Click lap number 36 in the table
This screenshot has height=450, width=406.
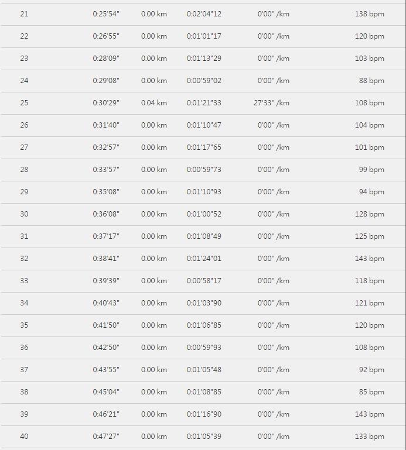pyautogui.click(x=24, y=347)
